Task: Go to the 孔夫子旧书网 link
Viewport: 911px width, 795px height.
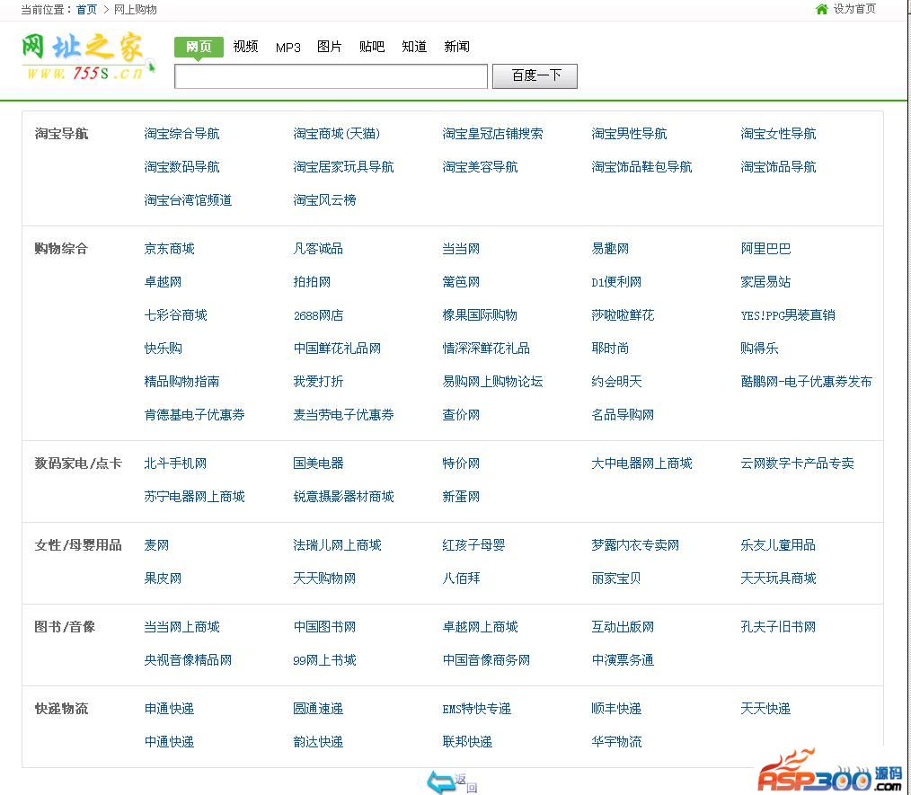Action: pyautogui.click(x=778, y=627)
